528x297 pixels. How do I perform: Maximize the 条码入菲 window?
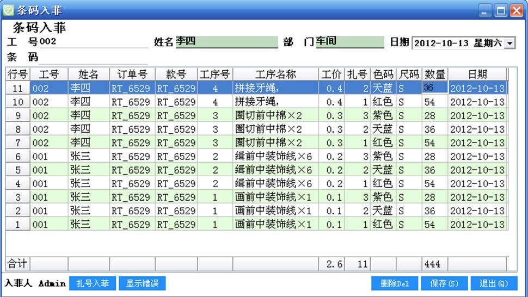pos(501,10)
